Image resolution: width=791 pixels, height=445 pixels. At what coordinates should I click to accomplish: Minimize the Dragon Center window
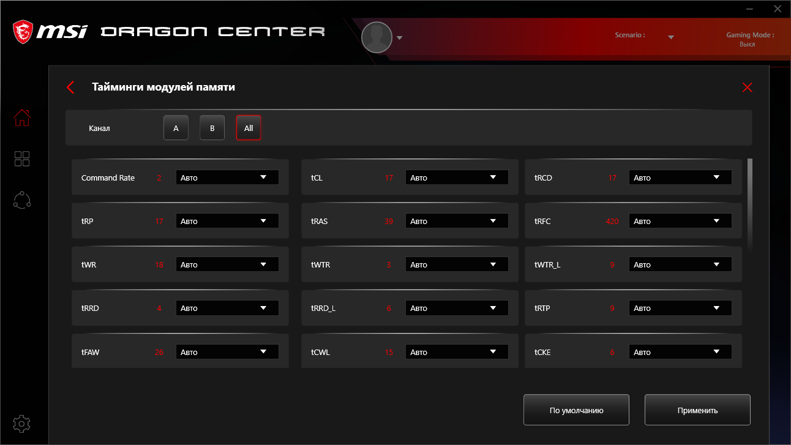750,9
